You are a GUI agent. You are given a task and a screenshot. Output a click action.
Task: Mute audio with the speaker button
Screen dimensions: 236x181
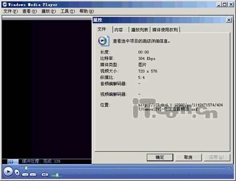[x=45, y=175]
